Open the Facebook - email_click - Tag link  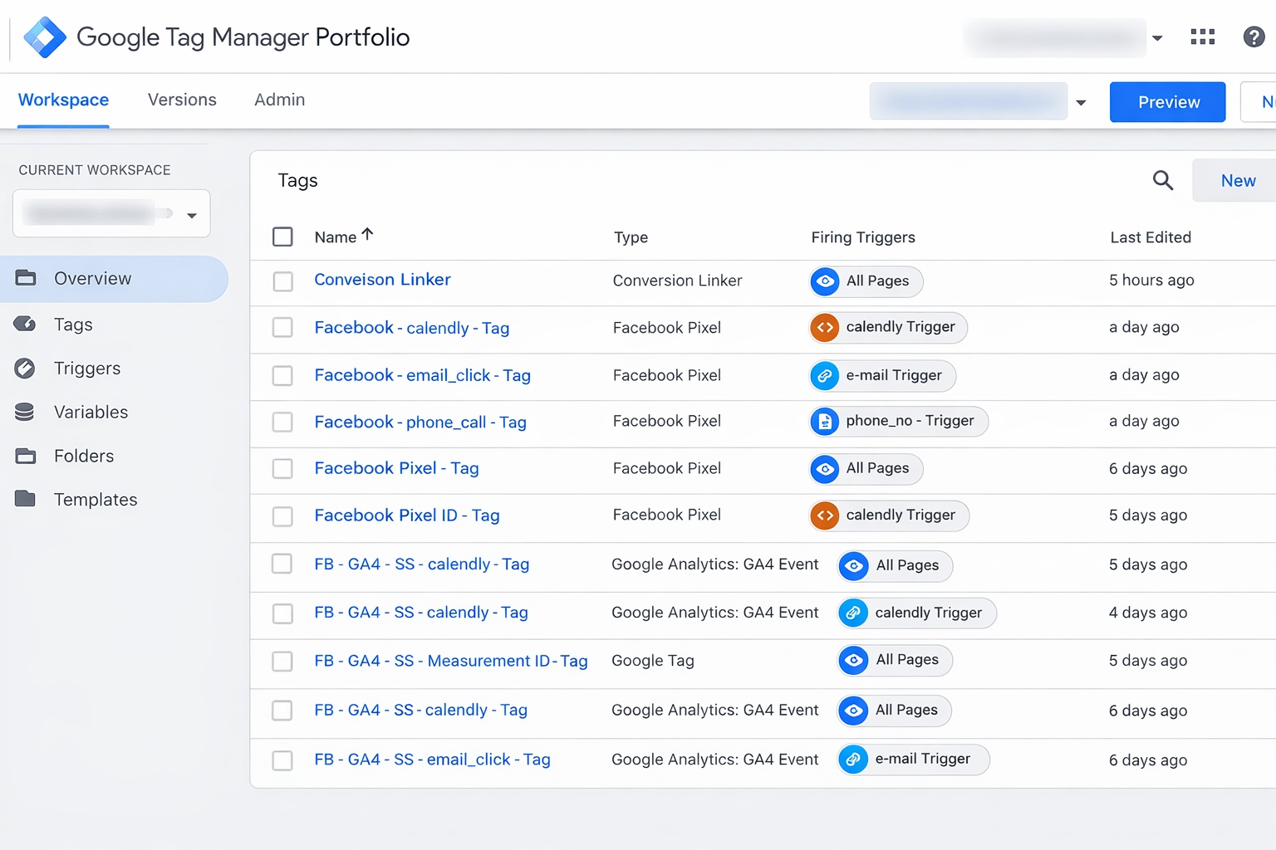pos(422,375)
